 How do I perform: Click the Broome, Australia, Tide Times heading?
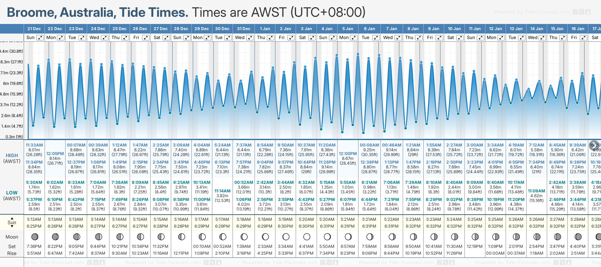[97, 12]
